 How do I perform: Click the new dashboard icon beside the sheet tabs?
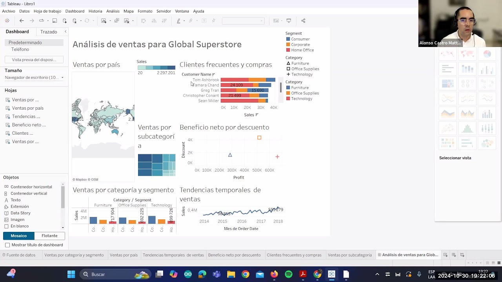pyautogui.click(x=454, y=255)
